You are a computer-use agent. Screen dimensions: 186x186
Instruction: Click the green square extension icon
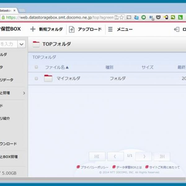click(180, 18)
